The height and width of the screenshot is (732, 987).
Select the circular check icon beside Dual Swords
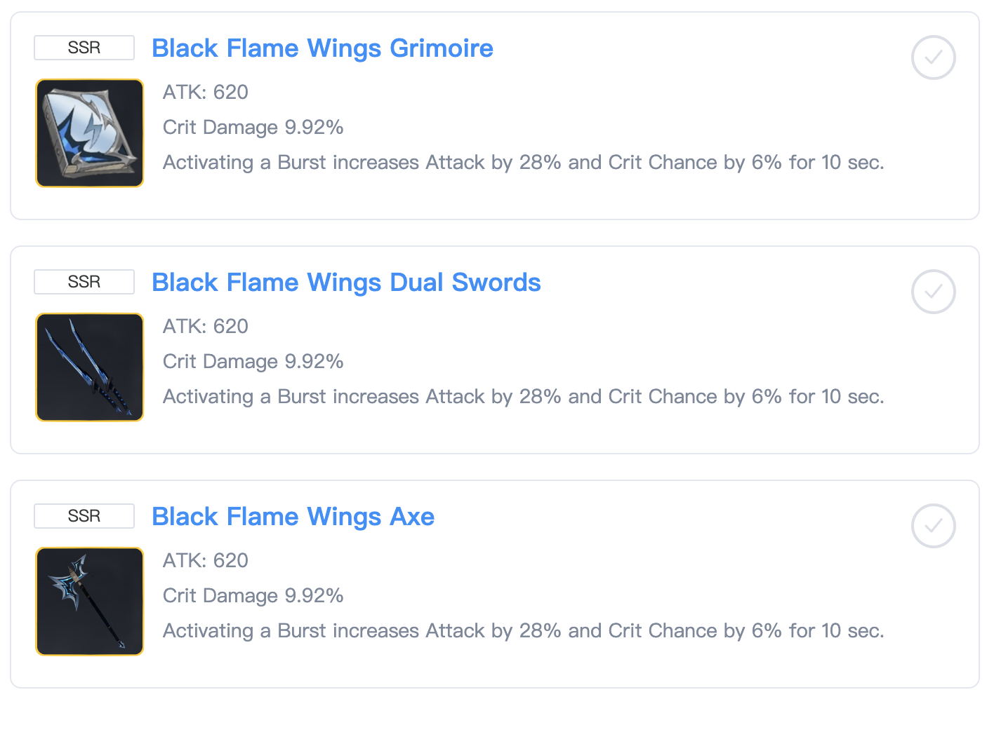point(933,292)
